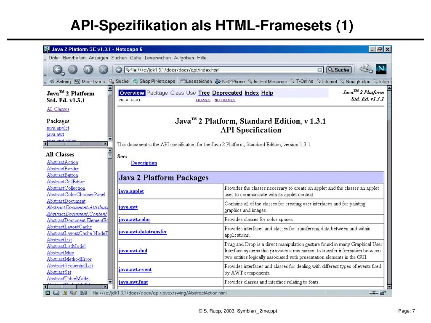Open the Gehe menu

click(136, 58)
